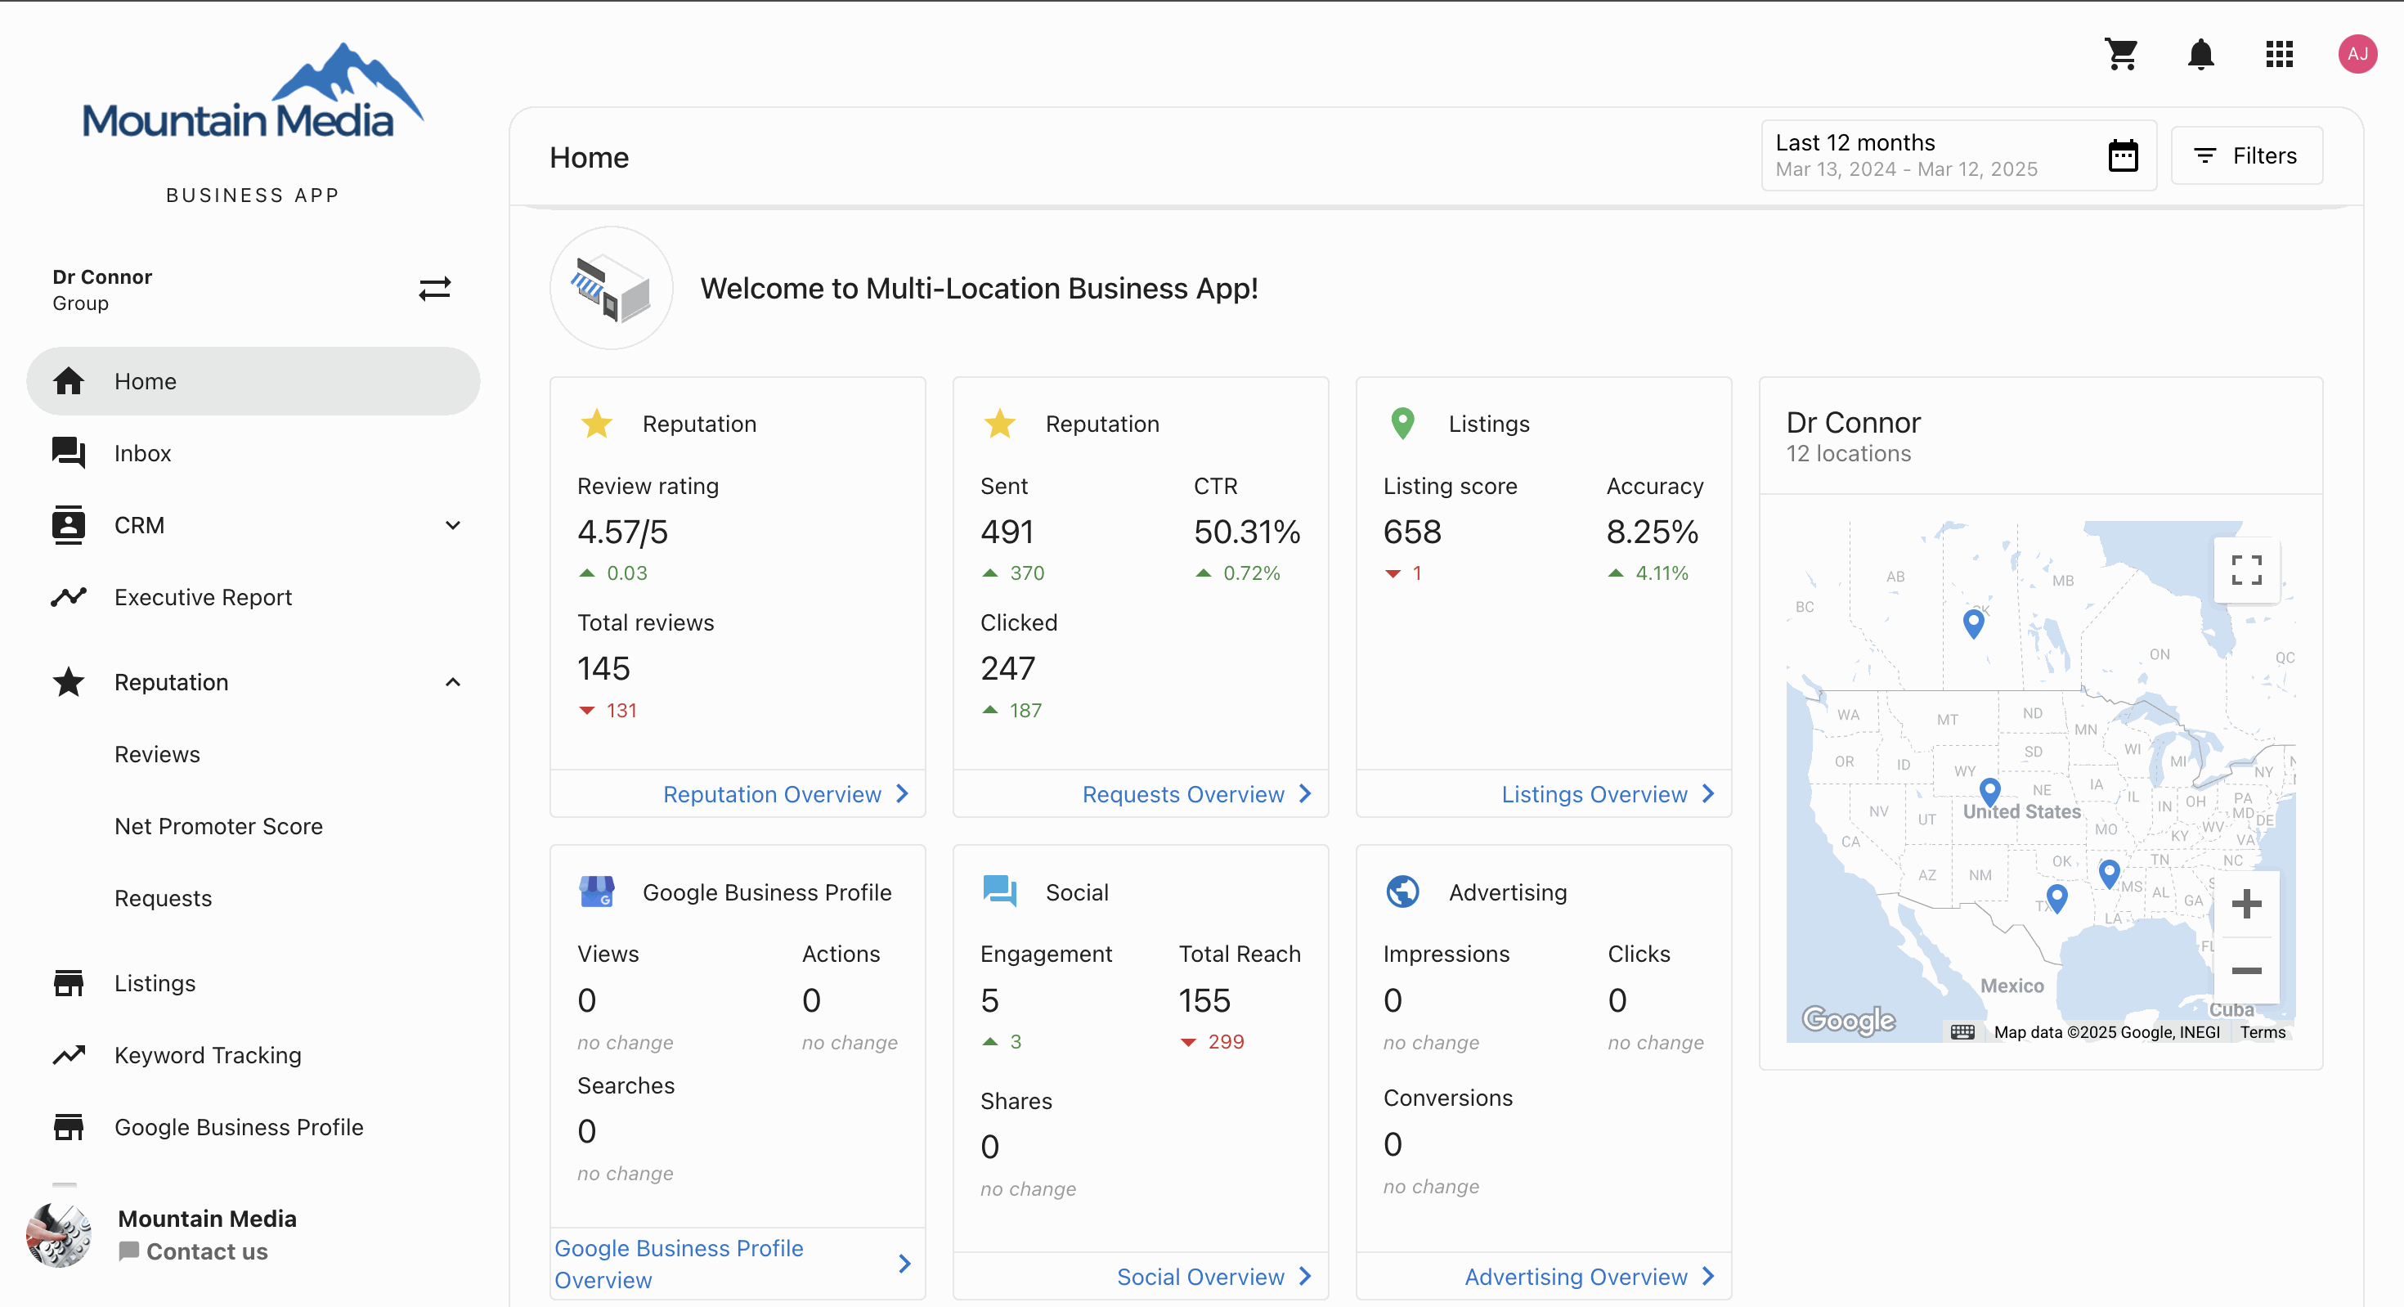
Task: Click the Executive Report line chart icon
Action: [x=68, y=596]
